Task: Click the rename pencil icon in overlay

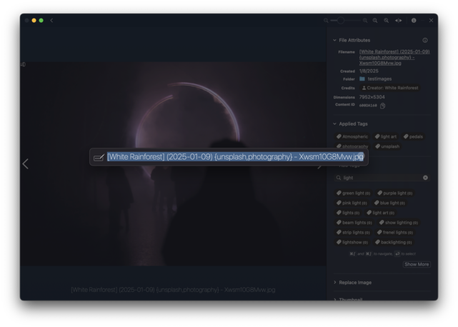Action: [99, 158]
